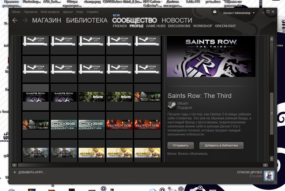Open the inbox envelope icon near account name

(x=215, y=12)
